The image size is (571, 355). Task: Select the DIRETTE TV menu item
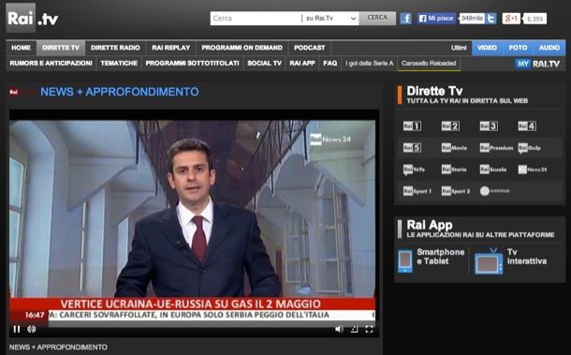61,48
